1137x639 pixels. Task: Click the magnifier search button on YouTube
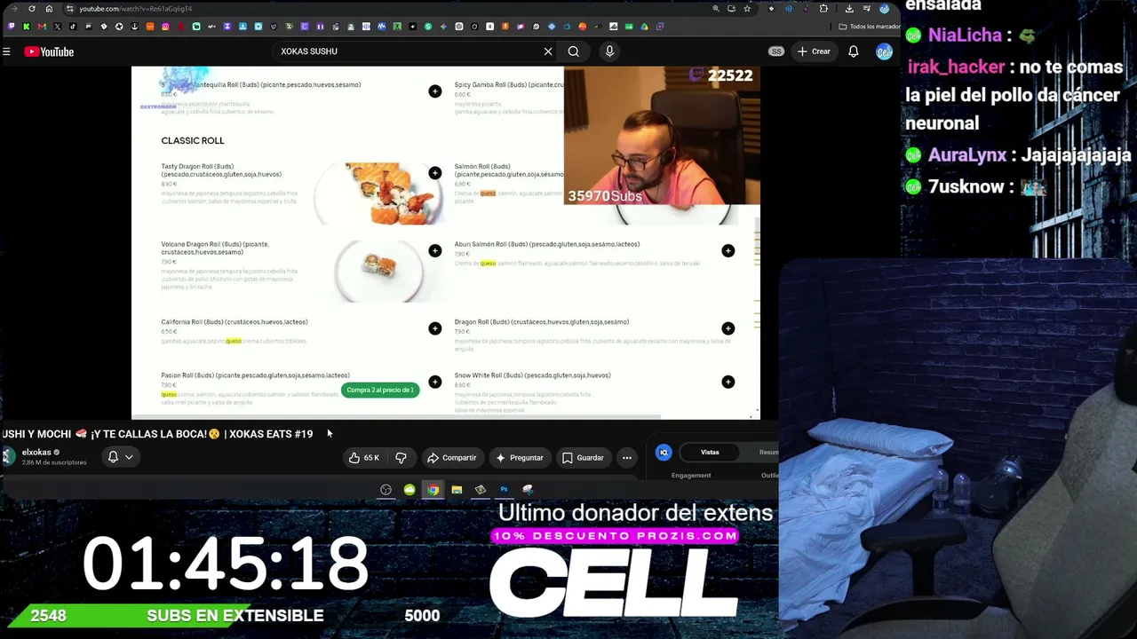tap(574, 51)
